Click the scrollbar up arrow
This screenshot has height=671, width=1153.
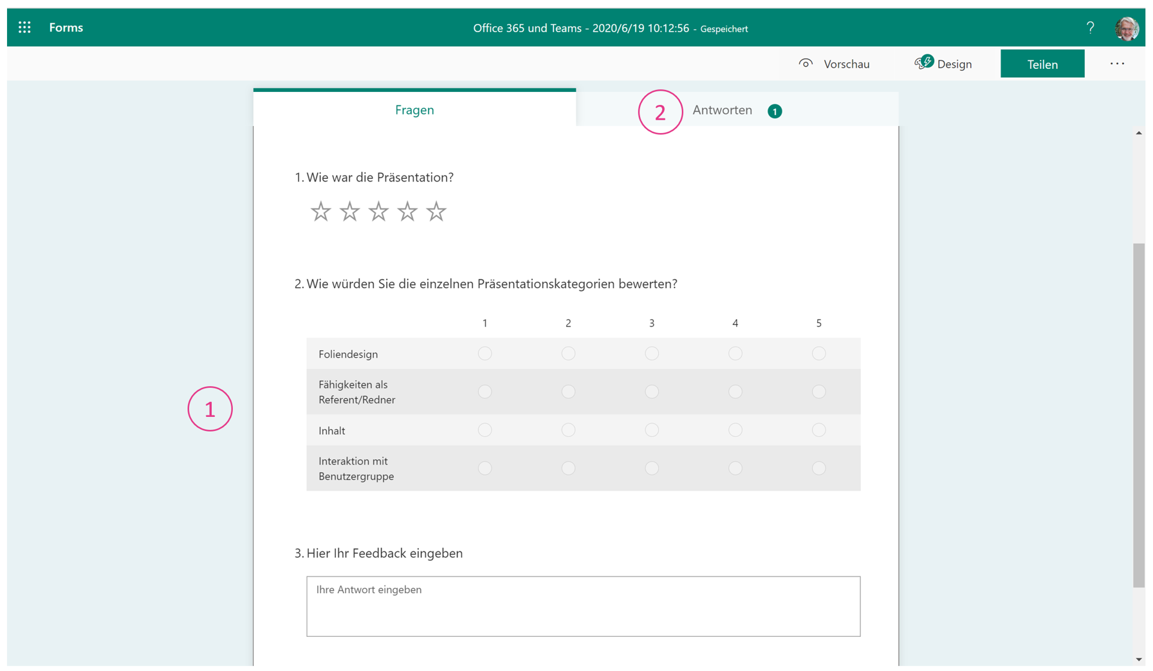1138,133
